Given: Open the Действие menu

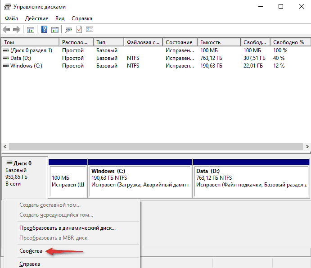Looking at the screenshot, I should (x=37, y=18).
